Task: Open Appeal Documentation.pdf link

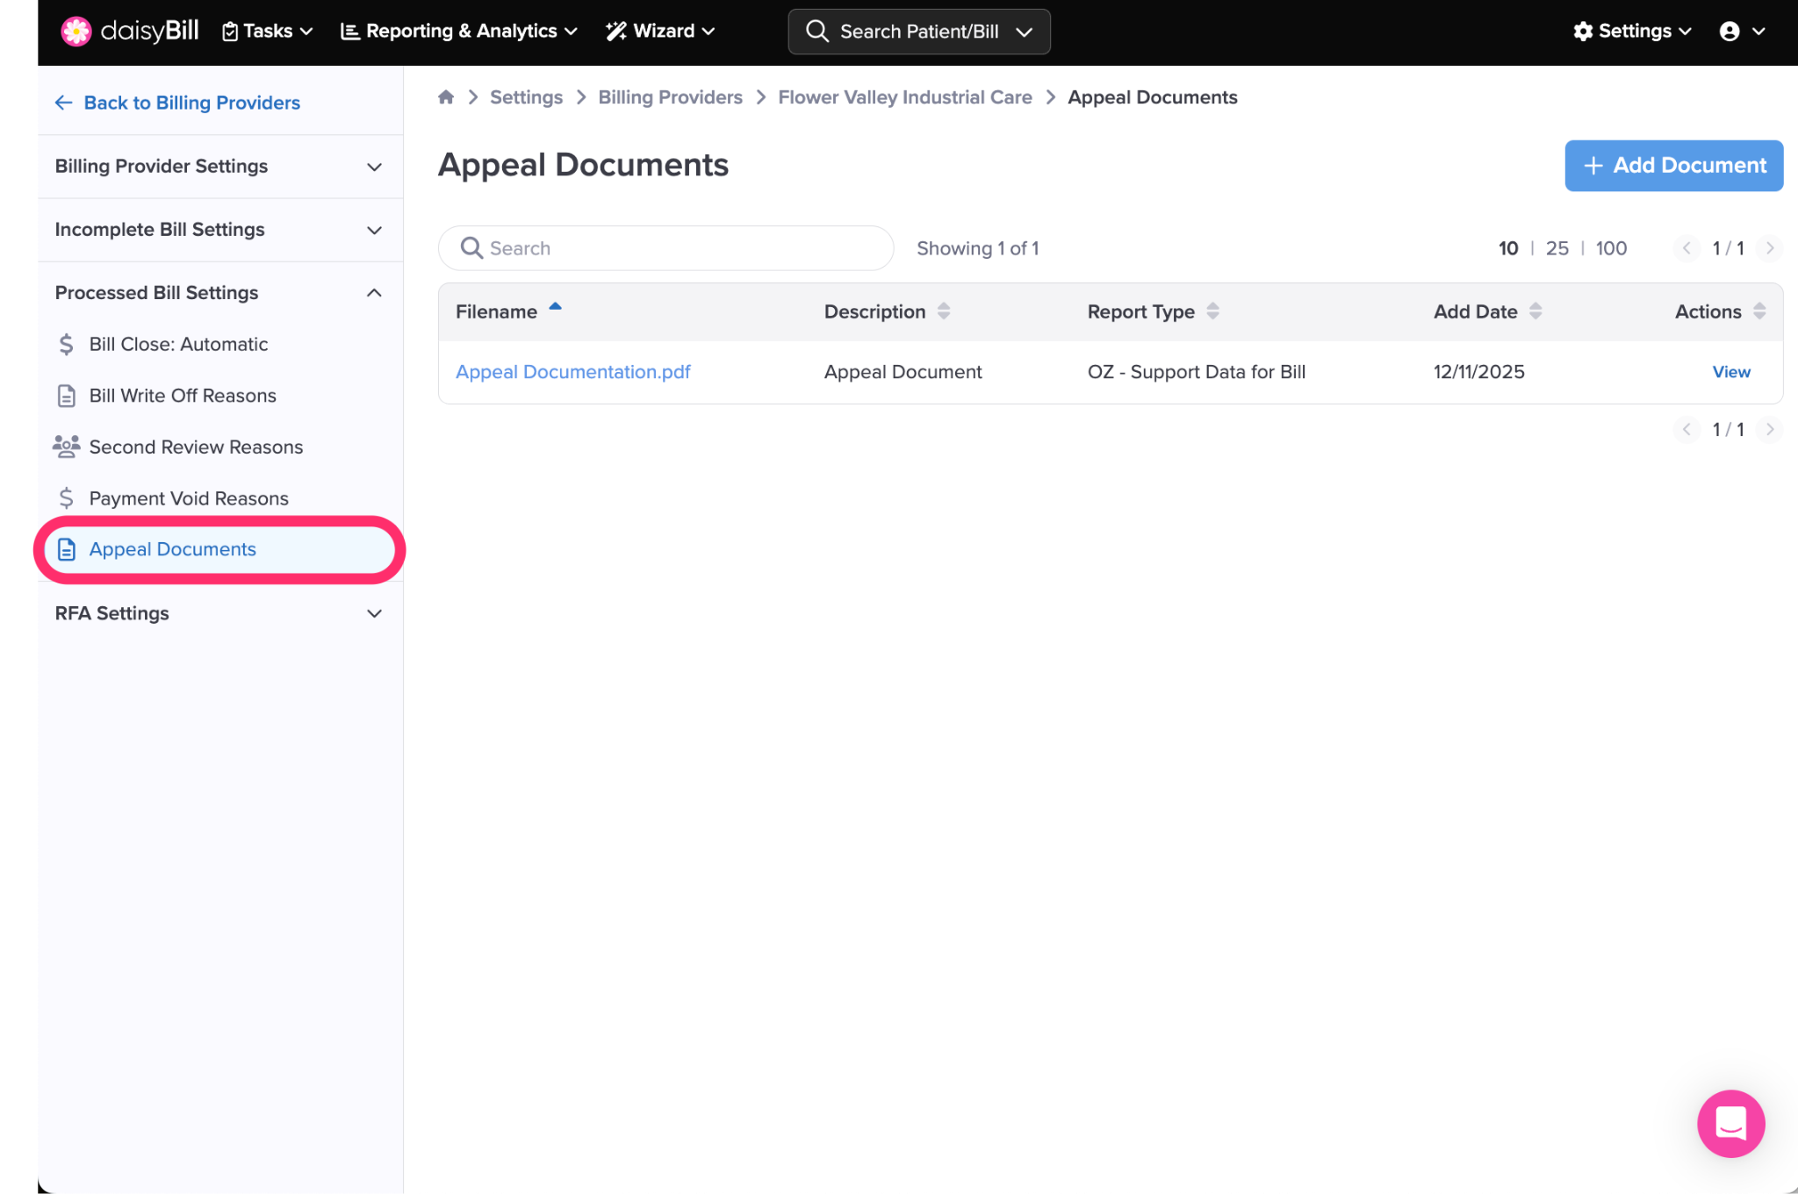Action: tap(572, 372)
